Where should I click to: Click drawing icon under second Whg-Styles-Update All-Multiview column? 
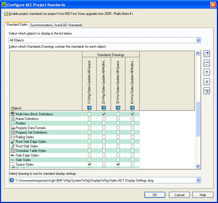(x=104, y=108)
